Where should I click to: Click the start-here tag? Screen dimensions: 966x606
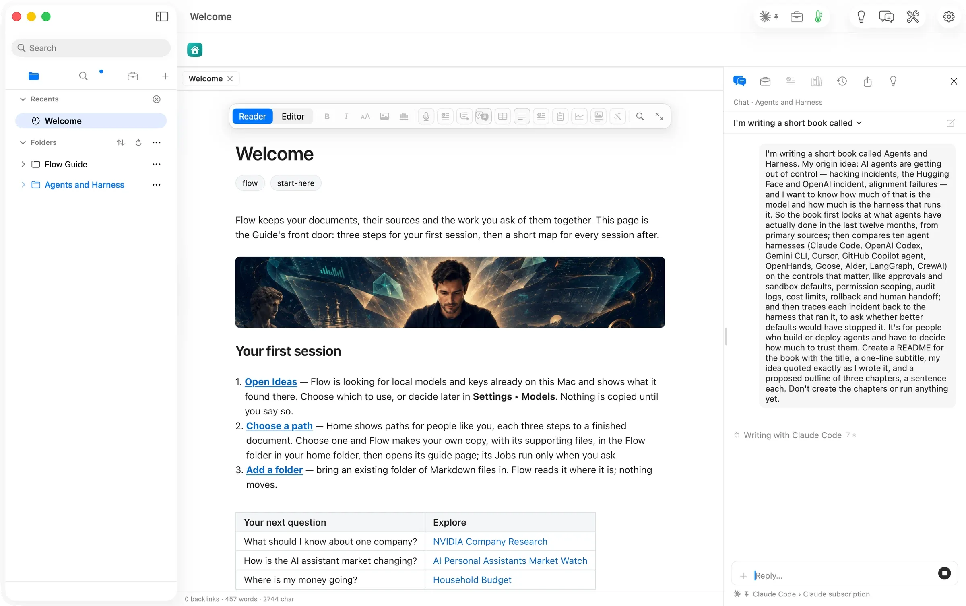pos(295,183)
